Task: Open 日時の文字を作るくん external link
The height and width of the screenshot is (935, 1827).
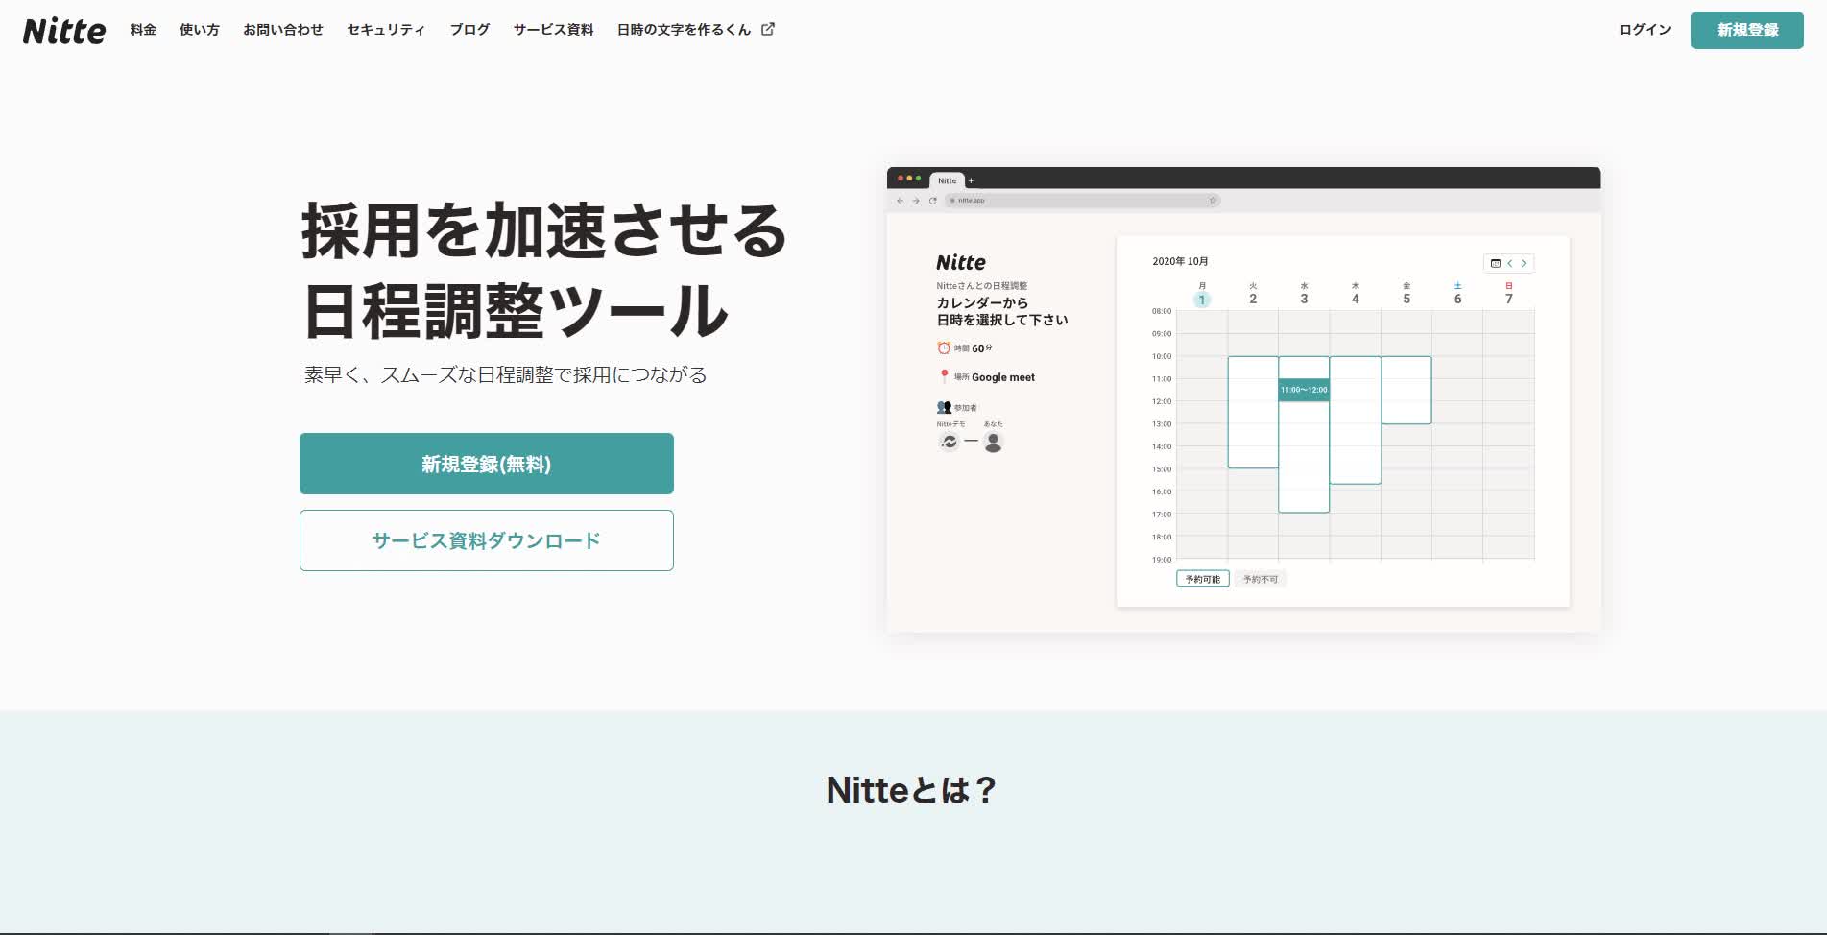Action: (696, 30)
